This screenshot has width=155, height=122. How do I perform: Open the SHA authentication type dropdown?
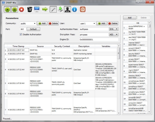click(114, 29)
